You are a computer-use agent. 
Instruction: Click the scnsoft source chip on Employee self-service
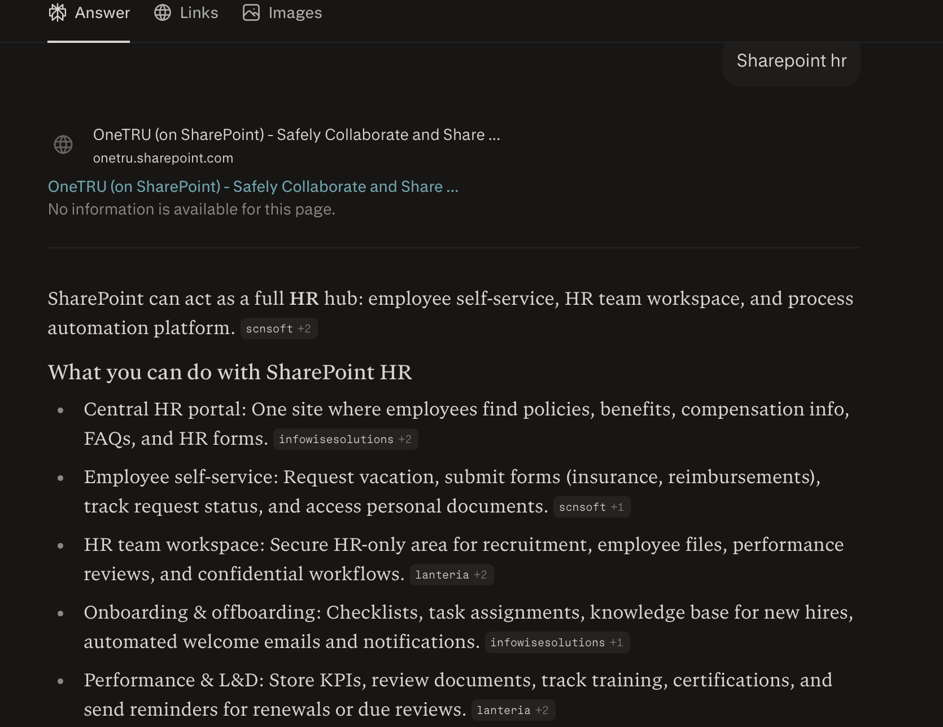click(x=591, y=506)
